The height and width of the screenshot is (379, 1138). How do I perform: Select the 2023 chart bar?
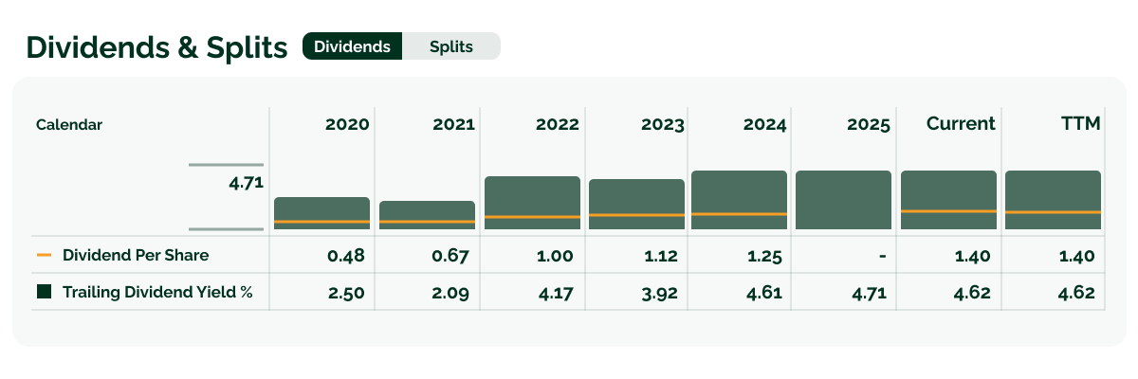pos(636,203)
